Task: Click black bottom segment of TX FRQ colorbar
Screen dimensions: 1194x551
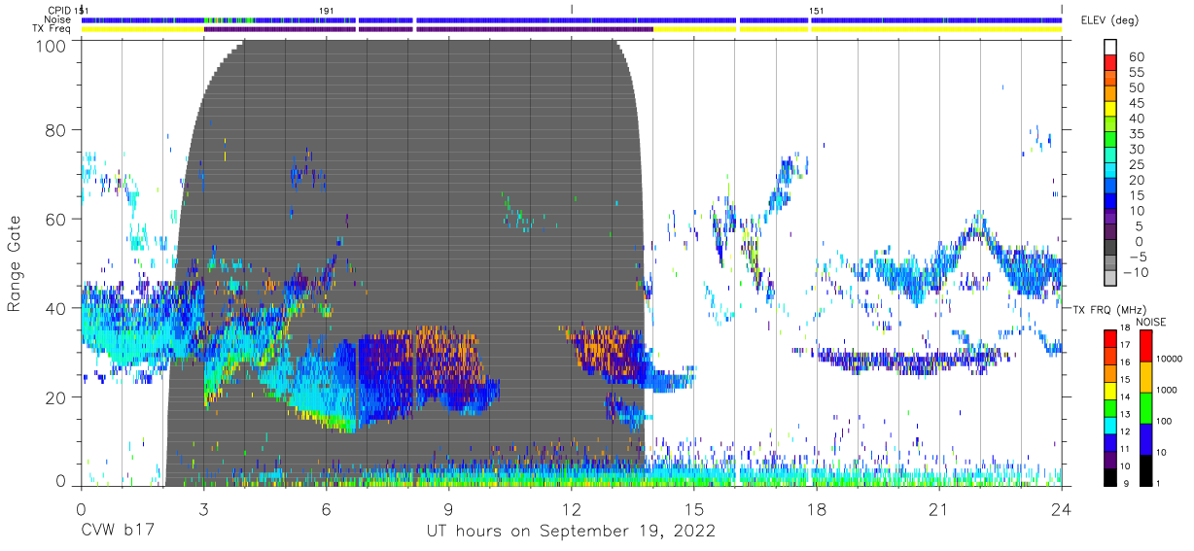Action: point(1109,475)
